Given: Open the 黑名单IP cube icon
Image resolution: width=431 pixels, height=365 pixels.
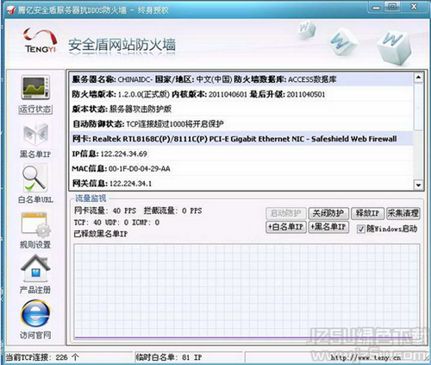Looking at the screenshot, I should point(35,133).
